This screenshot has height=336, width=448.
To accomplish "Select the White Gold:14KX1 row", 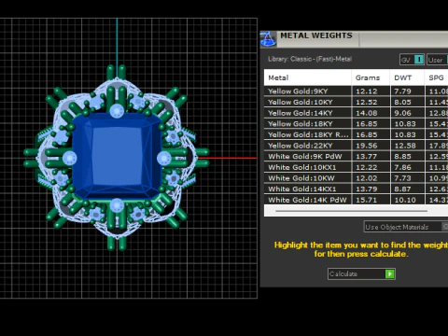I will pyautogui.click(x=356, y=189).
